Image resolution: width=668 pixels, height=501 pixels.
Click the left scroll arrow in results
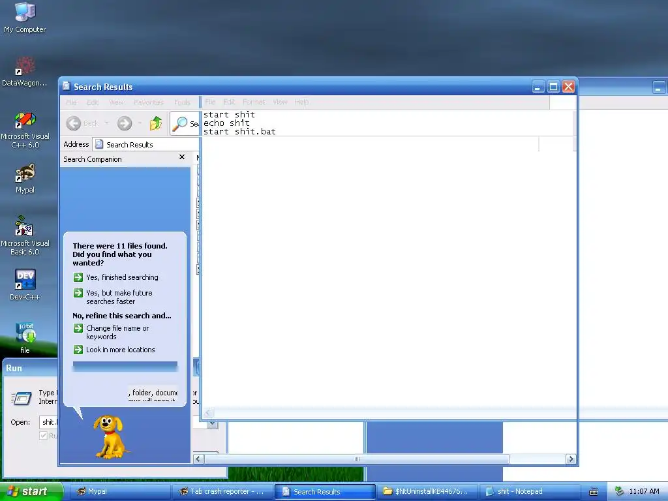(x=198, y=459)
